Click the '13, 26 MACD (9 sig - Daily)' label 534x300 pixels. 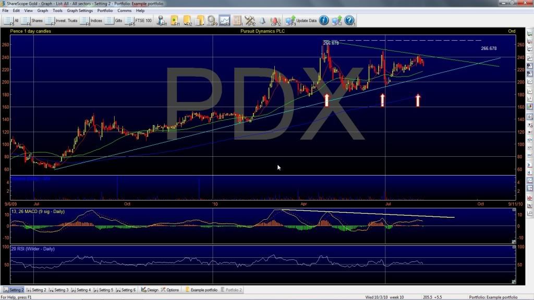point(38,211)
